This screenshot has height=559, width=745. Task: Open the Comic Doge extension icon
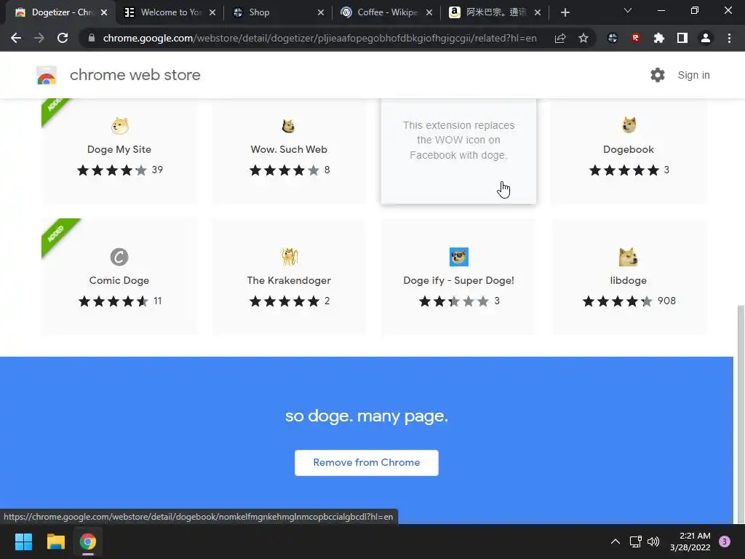[119, 257]
